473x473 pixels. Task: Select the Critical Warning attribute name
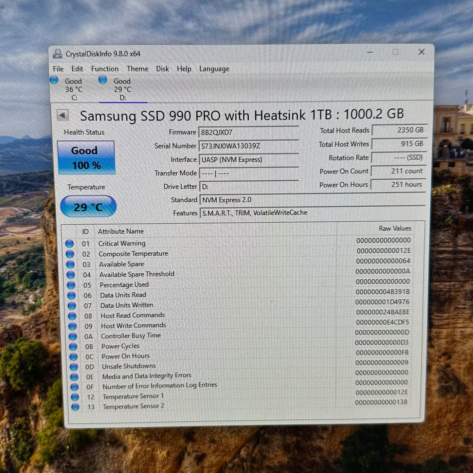[122, 244]
